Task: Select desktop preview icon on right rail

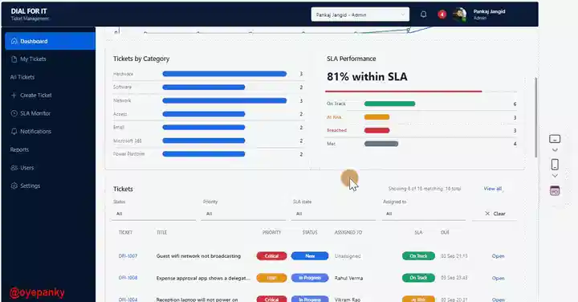Action: [x=555, y=139]
